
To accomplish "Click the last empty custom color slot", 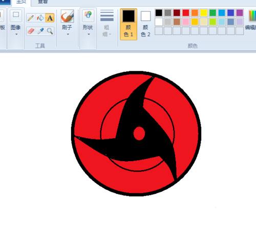I will (240, 31).
